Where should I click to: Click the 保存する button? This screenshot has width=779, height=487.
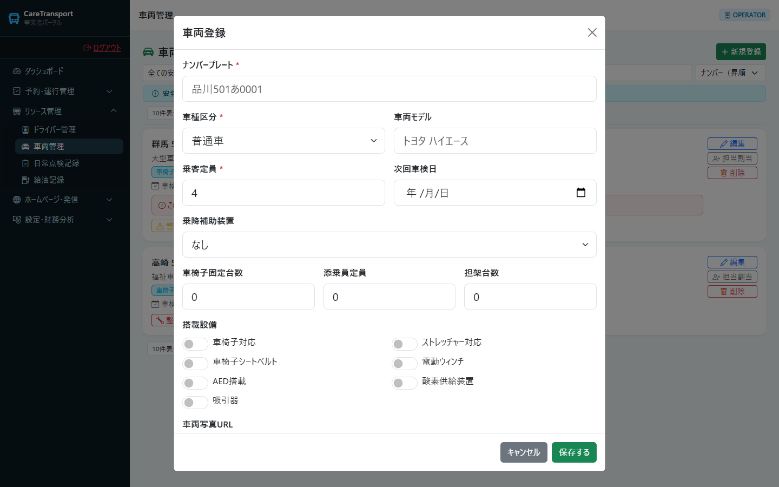574,452
